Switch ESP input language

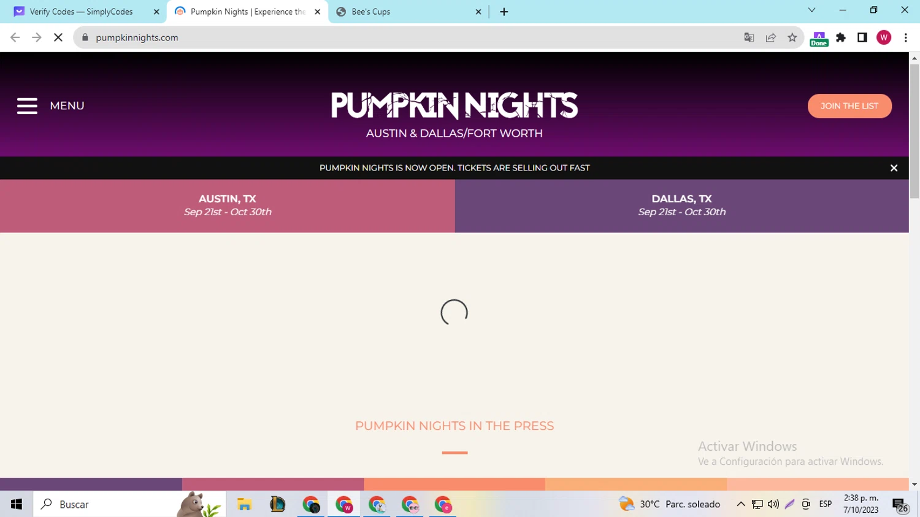(x=826, y=504)
